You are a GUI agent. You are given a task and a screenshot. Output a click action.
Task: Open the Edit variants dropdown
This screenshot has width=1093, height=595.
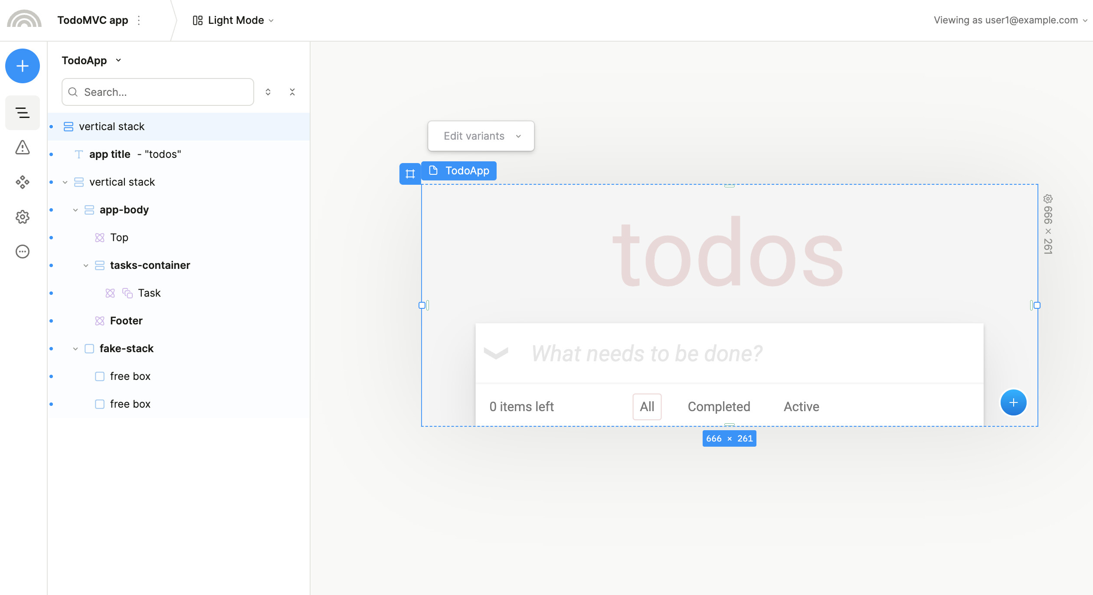(481, 136)
